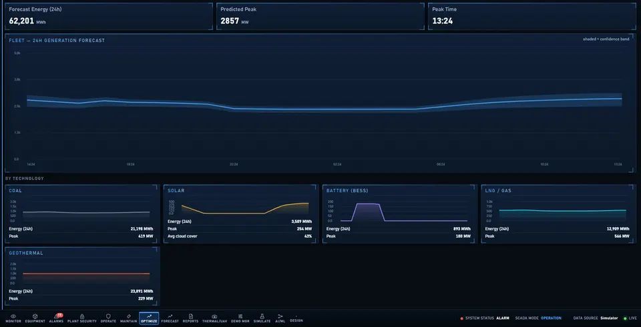This screenshot has height=327, width=641.
Task: Open the Peak Time card
Action: [x=532, y=17]
